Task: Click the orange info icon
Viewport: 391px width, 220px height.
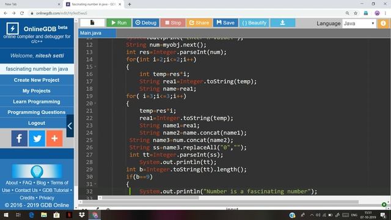Action: point(383,23)
